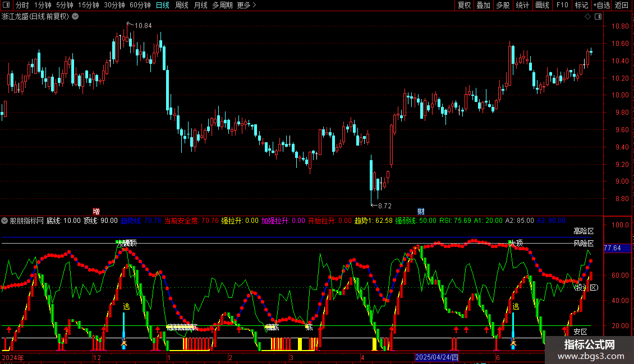
Task: Click the 8.72 low price label
Action: click(x=384, y=206)
